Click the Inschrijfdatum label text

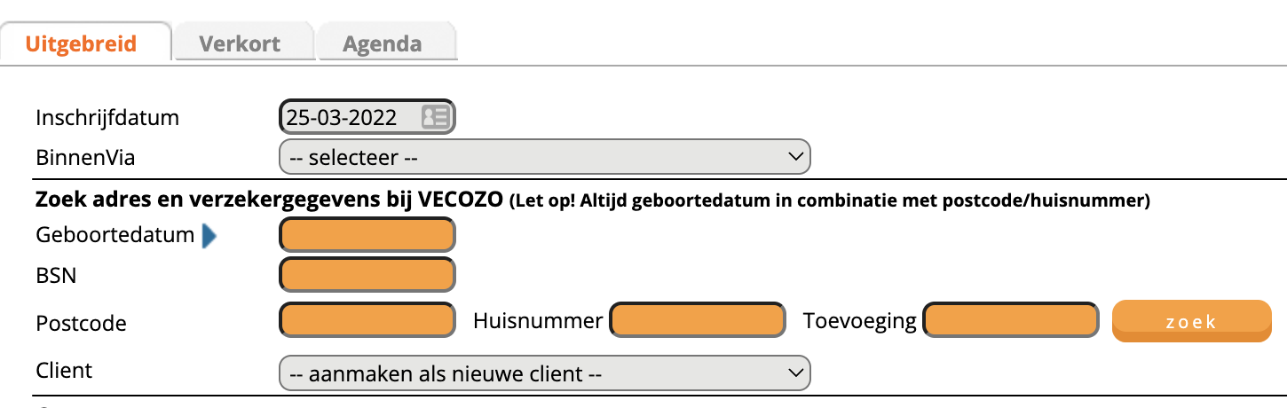107,117
